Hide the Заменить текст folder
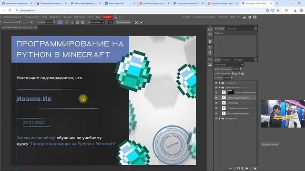The height and width of the screenshot is (171, 305). pyautogui.click(x=216, y=87)
